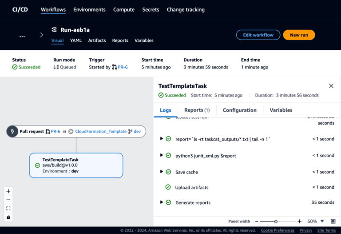
Task: Toggle the canvas lock icon
Action: click(8, 217)
